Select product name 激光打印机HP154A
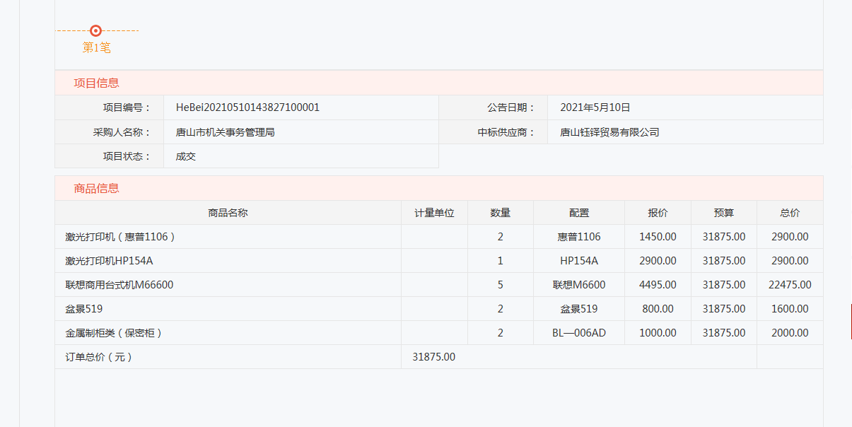Image resolution: width=852 pixels, height=427 pixels. pyautogui.click(x=109, y=261)
